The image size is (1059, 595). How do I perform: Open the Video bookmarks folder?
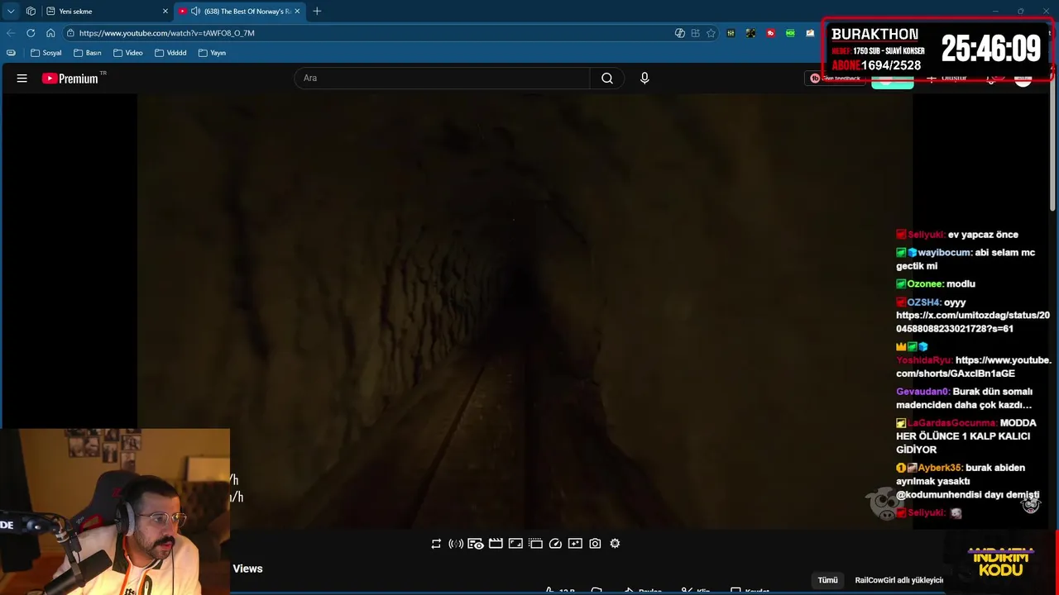[128, 53]
